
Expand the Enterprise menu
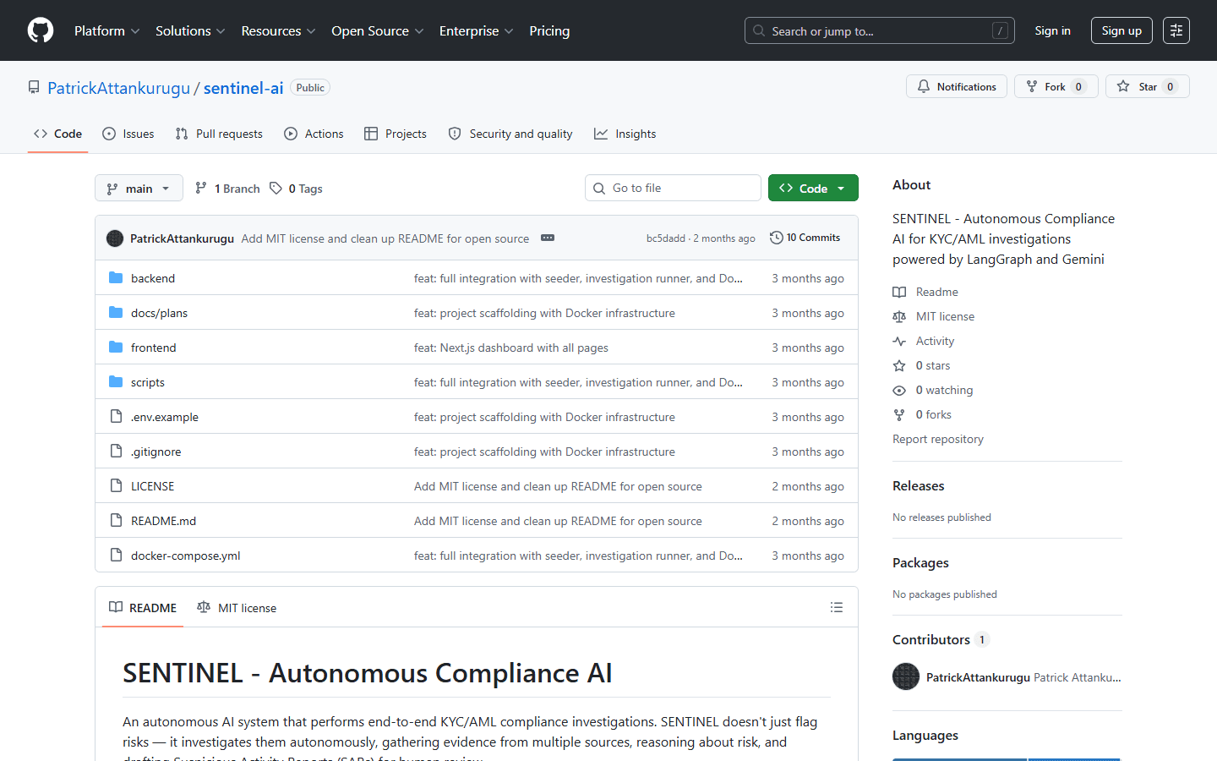[x=476, y=30]
